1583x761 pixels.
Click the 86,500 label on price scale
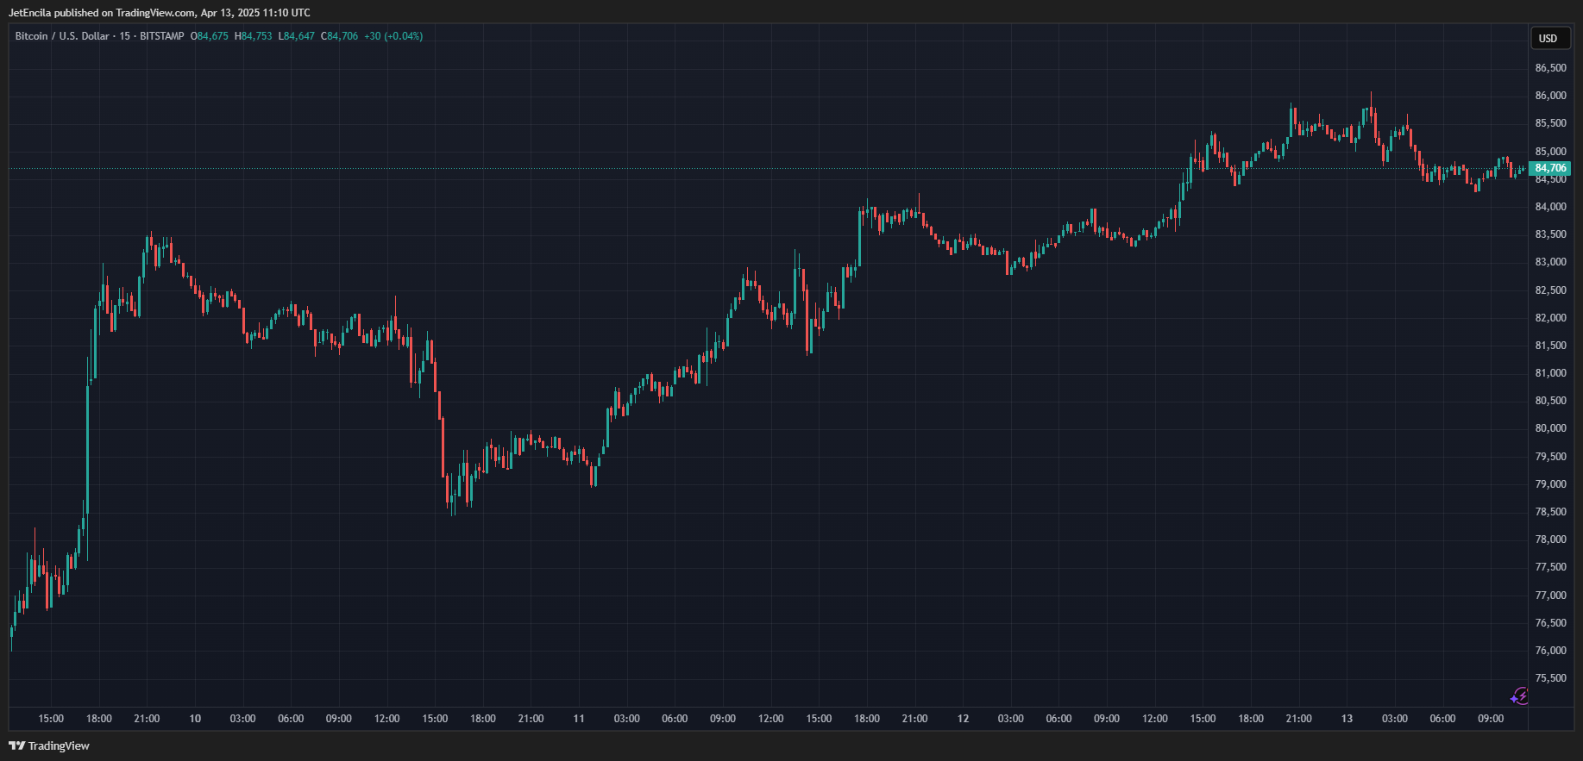(x=1550, y=68)
